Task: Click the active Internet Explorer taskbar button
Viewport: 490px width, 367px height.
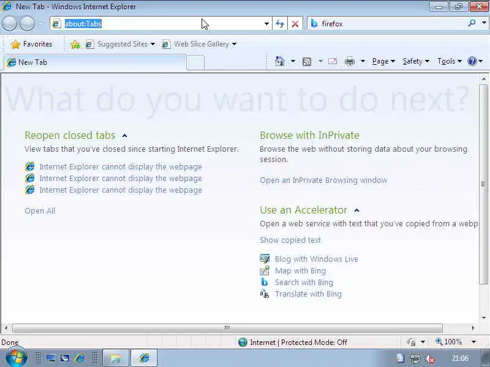Action: click(144, 358)
